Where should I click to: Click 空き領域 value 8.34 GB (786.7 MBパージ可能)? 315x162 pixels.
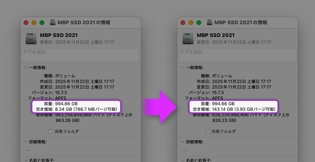pos(86,109)
